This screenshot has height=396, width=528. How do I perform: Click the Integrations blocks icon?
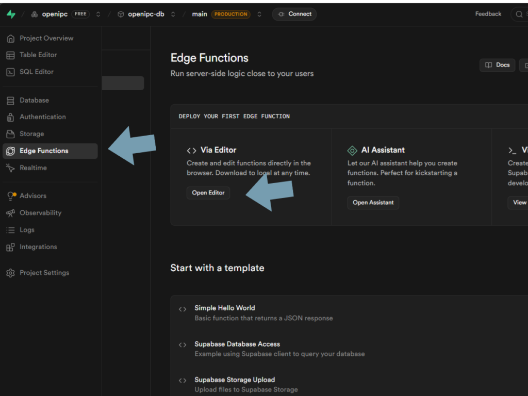(x=10, y=247)
